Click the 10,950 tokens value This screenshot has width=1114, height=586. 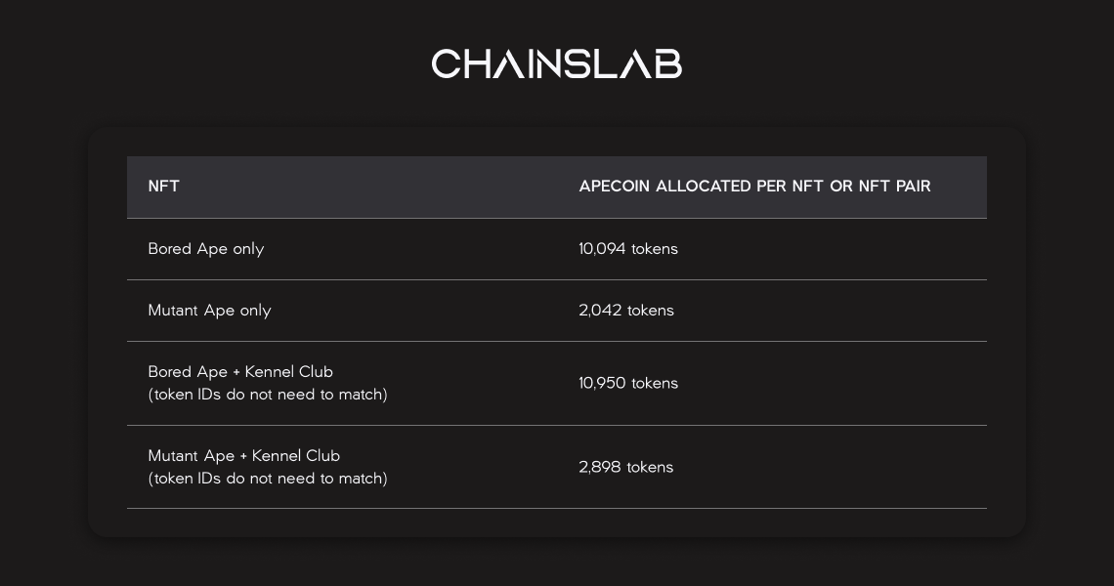point(628,383)
